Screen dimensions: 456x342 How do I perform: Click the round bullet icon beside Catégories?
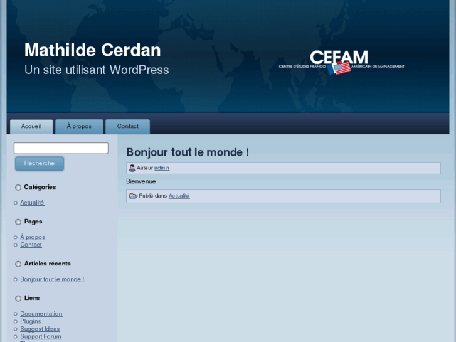pos(18,188)
